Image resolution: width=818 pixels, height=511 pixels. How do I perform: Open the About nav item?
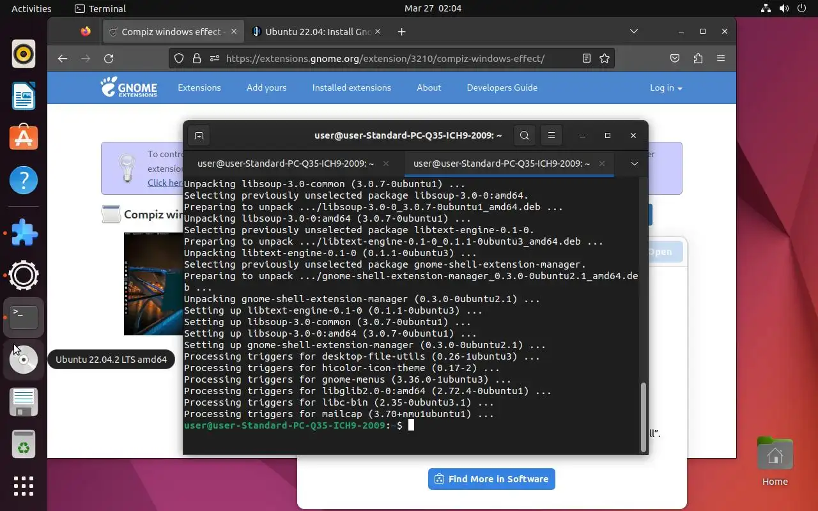[x=429, y=88]
